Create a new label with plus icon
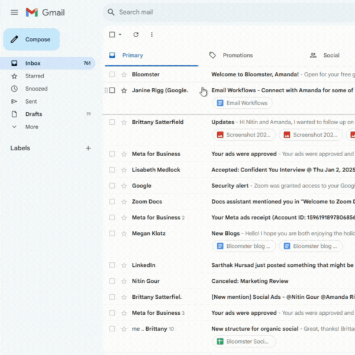 coord(88,149)
